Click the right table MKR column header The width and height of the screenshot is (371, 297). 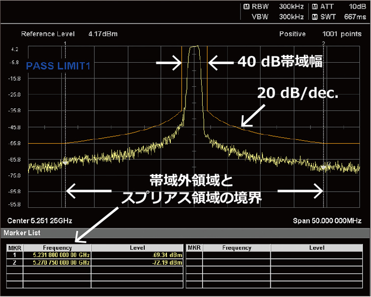194,248
